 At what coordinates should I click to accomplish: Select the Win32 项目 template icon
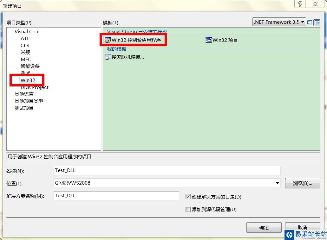[x=209, y=40]
